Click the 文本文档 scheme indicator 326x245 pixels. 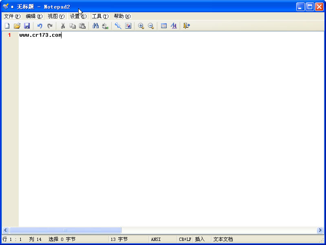coord(223,239)
